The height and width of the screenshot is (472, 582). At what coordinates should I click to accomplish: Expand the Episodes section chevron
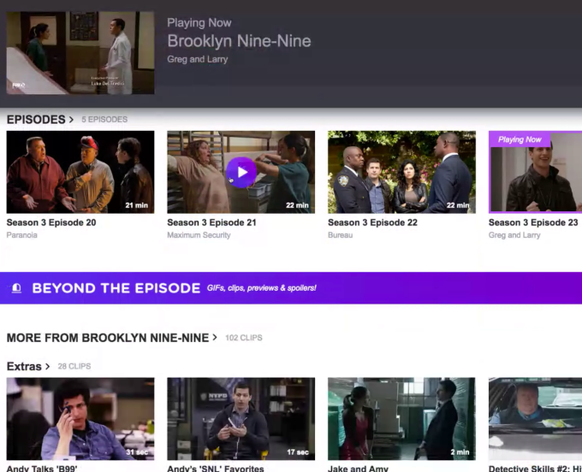click(71, 120)
